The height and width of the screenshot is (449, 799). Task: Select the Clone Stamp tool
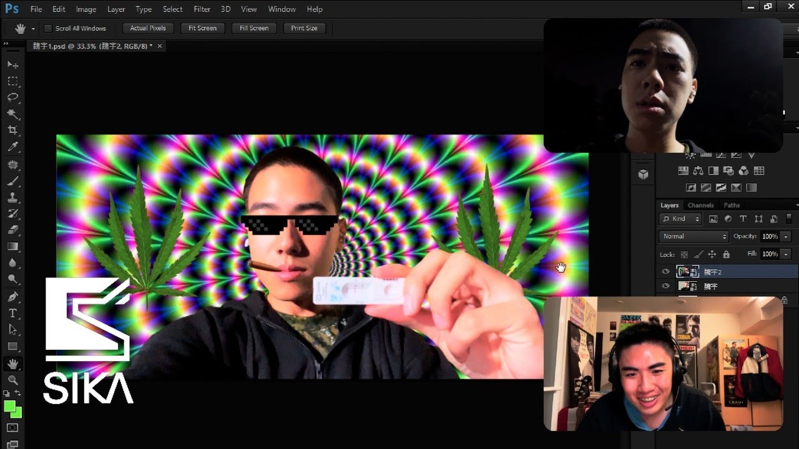click(12, 198)
